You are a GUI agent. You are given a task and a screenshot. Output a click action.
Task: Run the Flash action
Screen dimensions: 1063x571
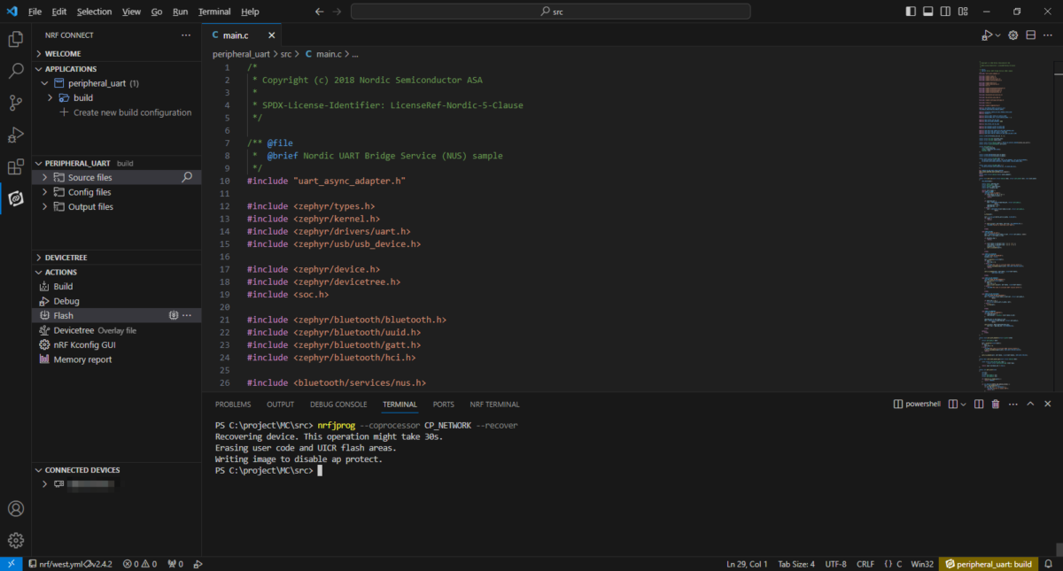[x=64, y=315]
